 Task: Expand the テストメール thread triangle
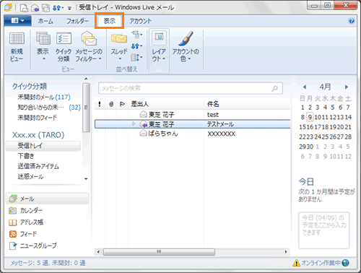(134, 123)
